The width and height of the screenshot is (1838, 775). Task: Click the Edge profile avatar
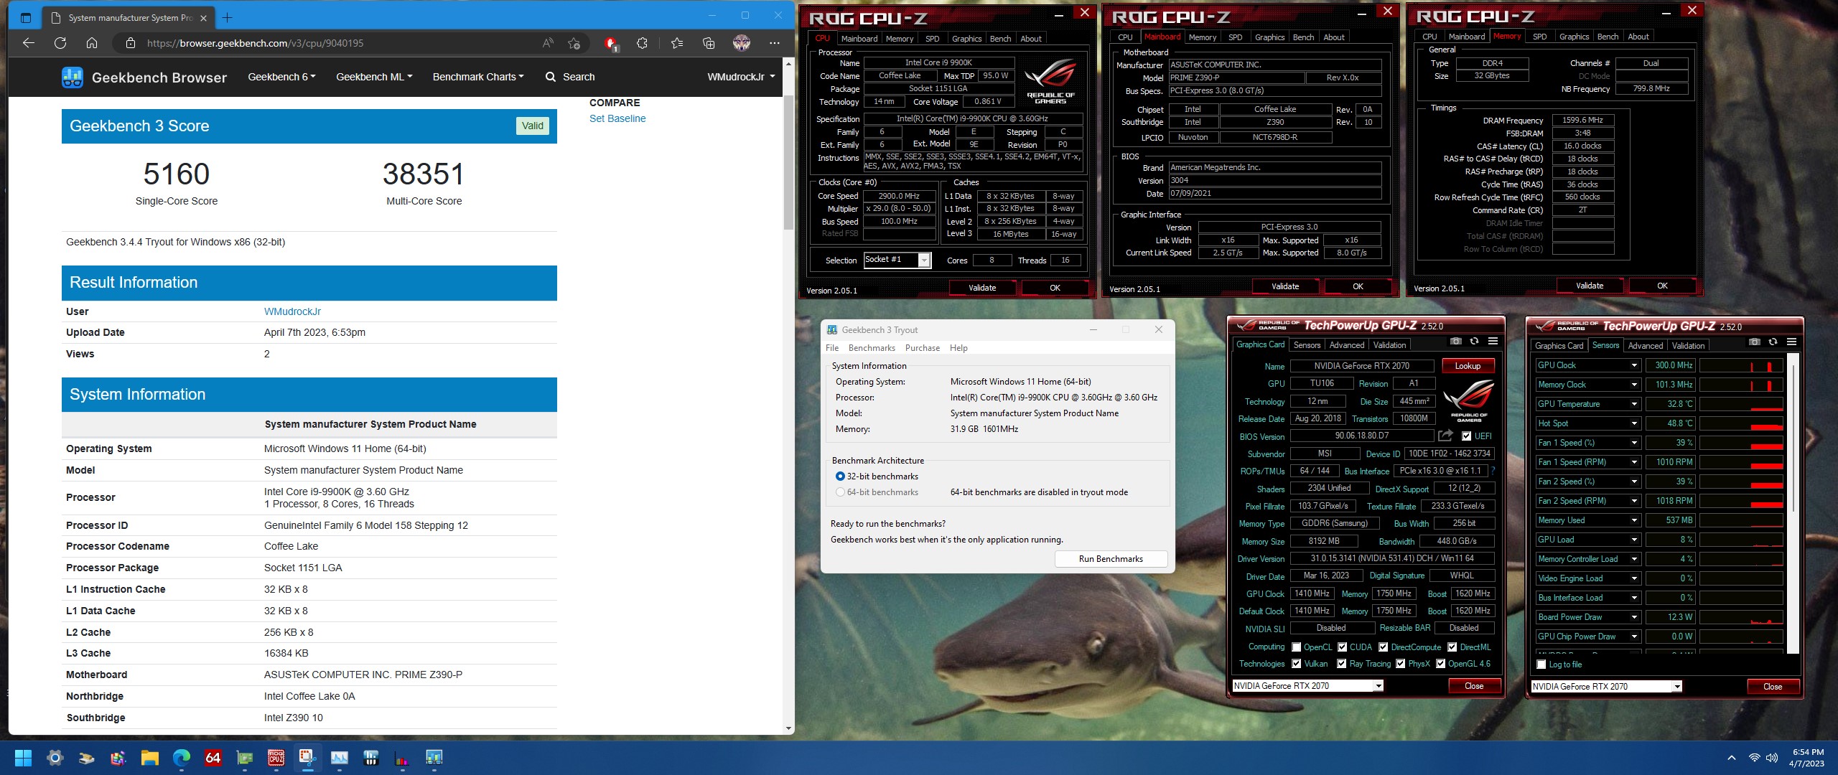point(742,43)
